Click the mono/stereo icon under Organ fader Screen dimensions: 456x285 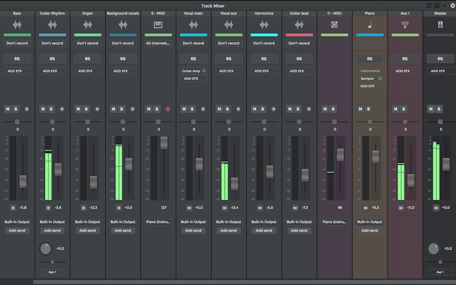point(84,208)
